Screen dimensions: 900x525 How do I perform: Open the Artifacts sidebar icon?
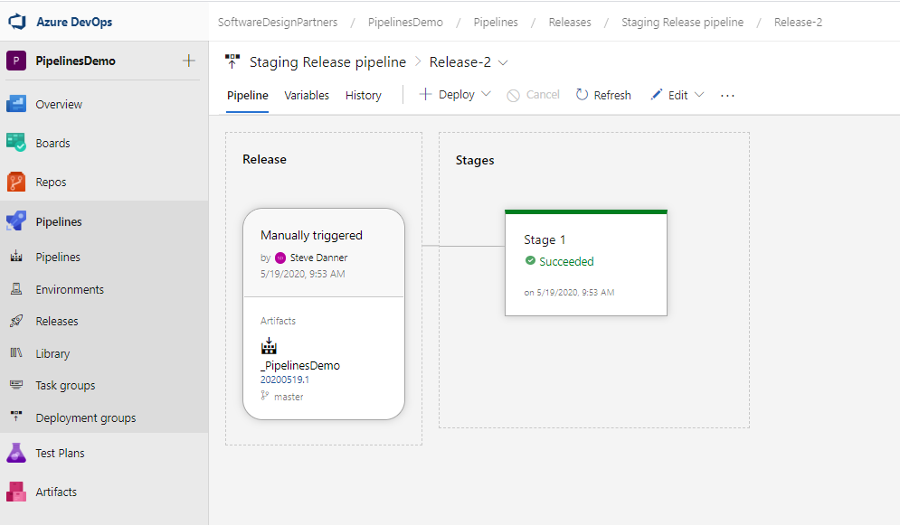click(x=16, y=492)
